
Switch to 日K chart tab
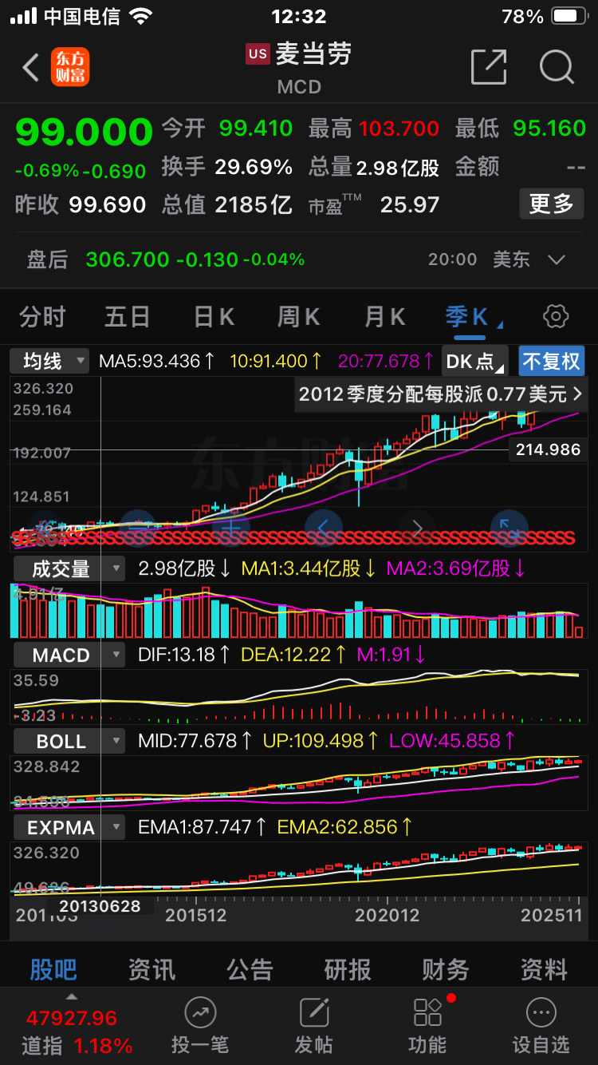(x=214, y=317)
